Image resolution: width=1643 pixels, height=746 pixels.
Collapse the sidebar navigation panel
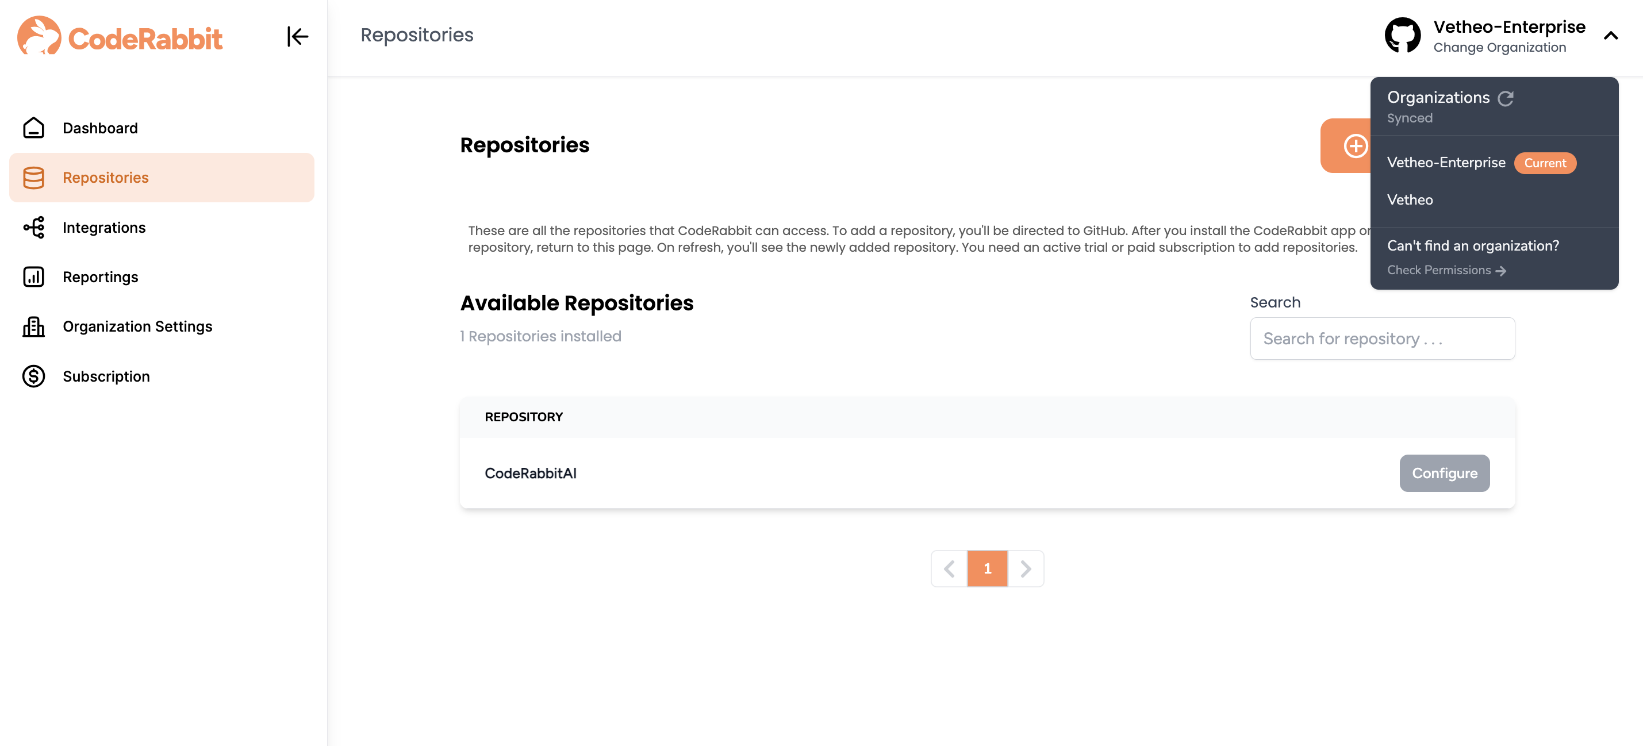[x=295, y=33]
